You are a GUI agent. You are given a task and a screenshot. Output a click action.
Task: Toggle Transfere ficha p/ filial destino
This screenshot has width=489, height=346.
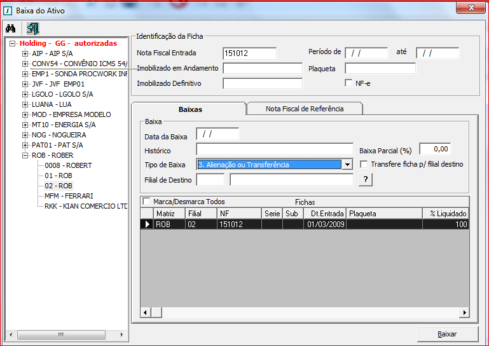pyautogui.click(x=364, y=164)
